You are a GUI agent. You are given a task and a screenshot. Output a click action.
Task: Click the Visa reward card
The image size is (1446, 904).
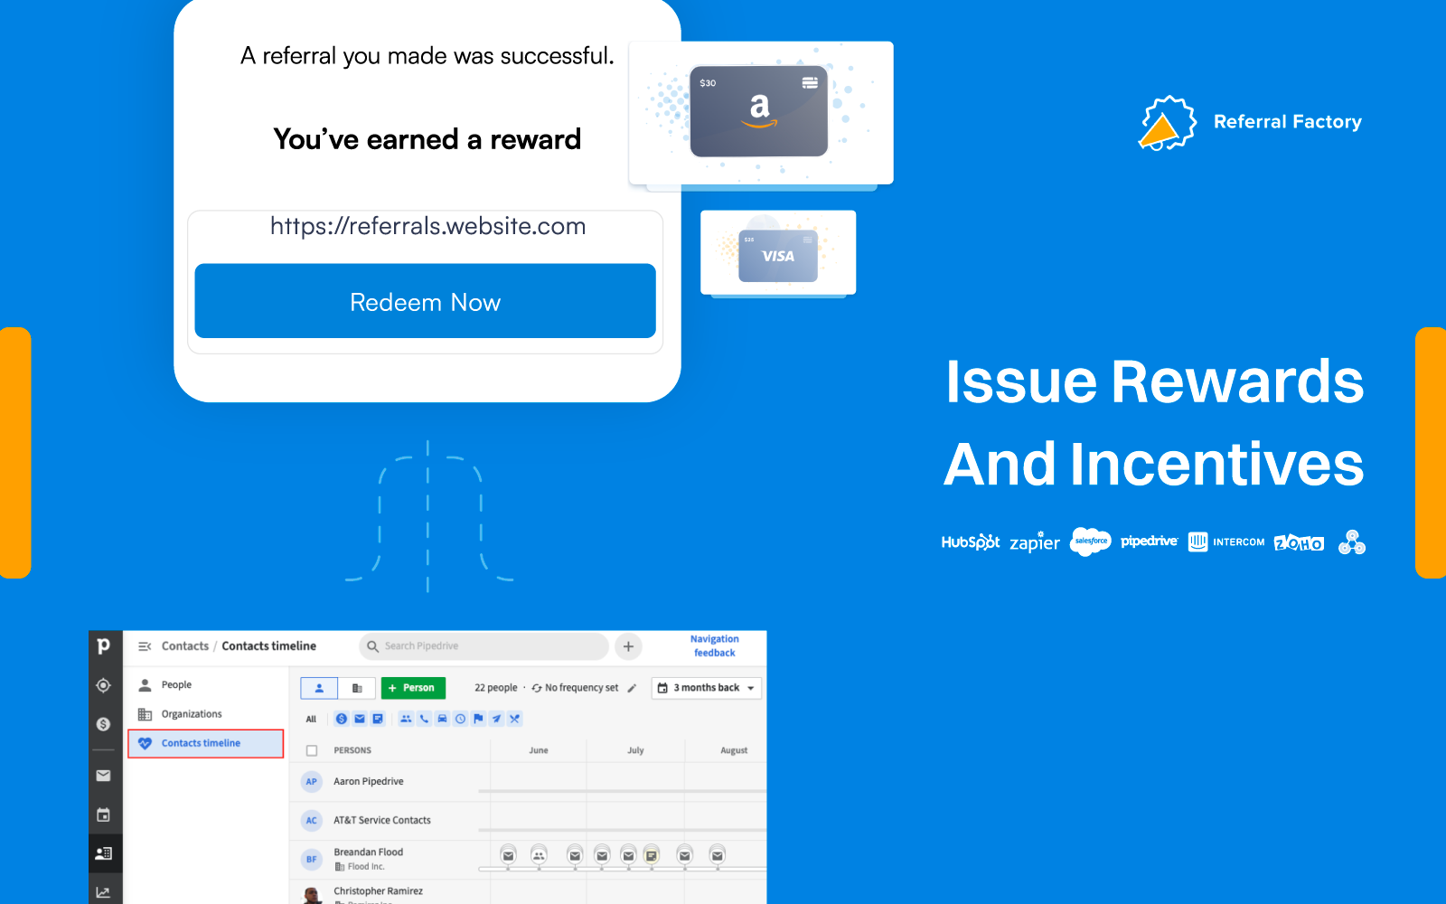tap(778, 255)
